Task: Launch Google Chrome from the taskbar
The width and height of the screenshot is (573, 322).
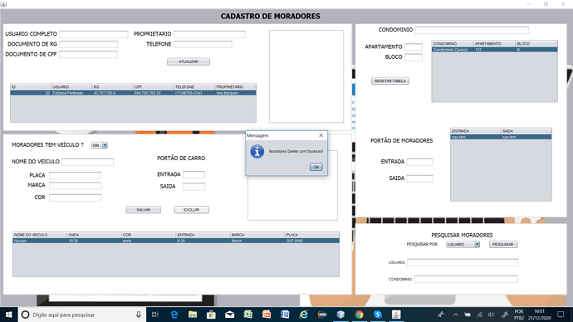Action: click(x=360, y=315)
